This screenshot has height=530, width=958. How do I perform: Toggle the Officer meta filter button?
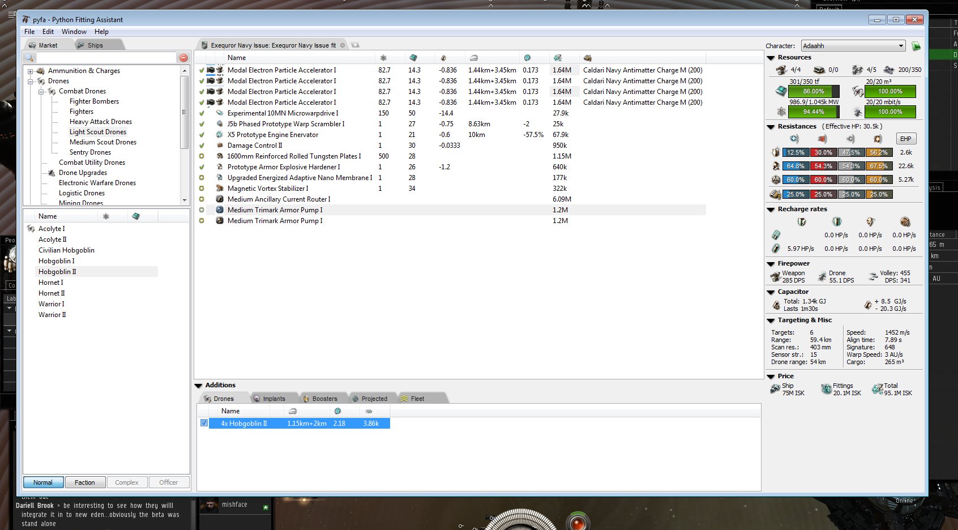[x=169, y=482]
